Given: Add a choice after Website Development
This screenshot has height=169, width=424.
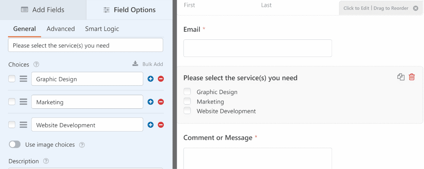Looking at the screenshot, I should [150, 125].
